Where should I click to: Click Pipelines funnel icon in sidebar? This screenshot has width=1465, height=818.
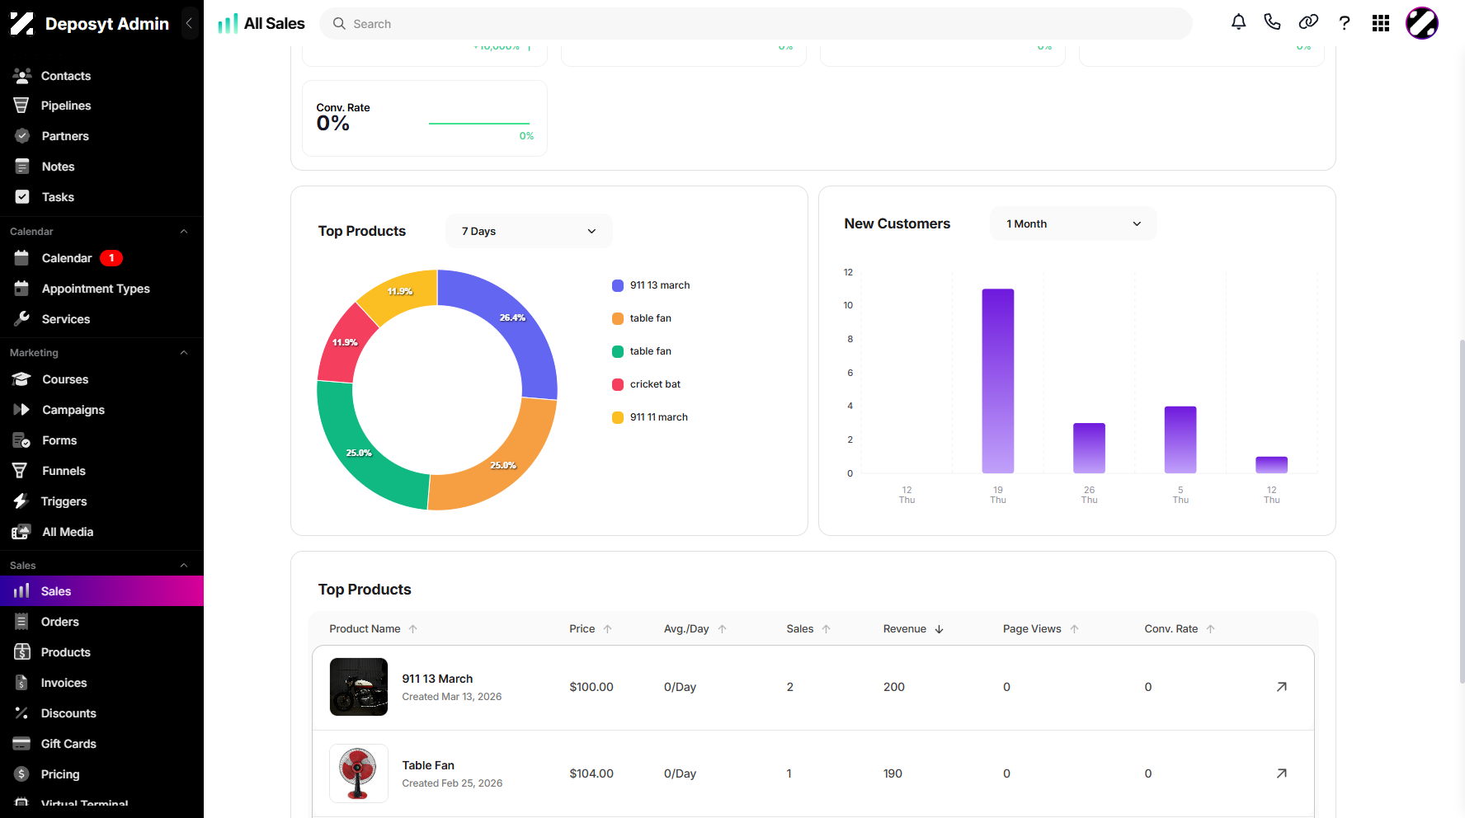pyautogui.click(x=21, y=106)
